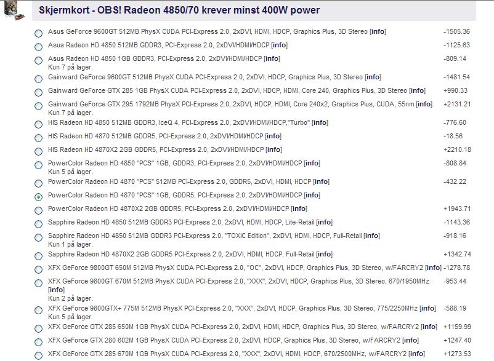
Task: Open info link for PowerColor HD 4870X2
Action: point(299,208)
